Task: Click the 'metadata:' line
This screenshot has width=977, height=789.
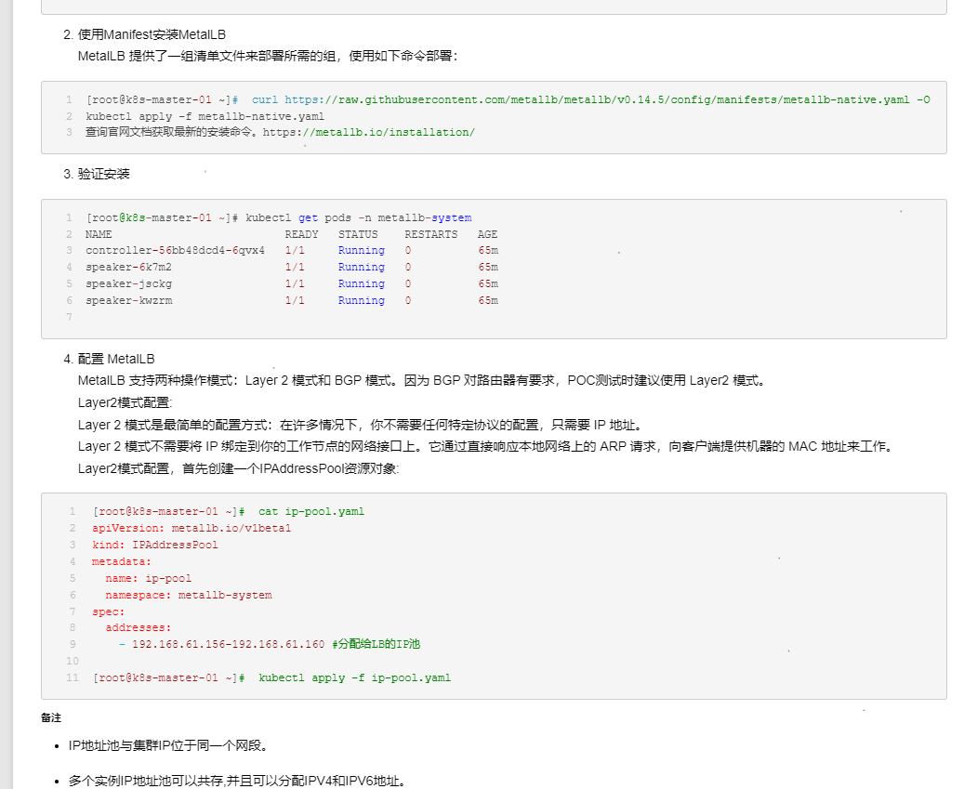Action: click(x=122, y=561)
